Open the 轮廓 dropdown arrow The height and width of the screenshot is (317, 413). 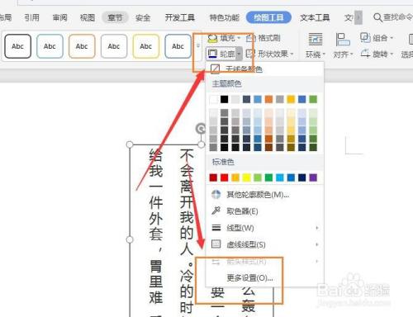239,54
